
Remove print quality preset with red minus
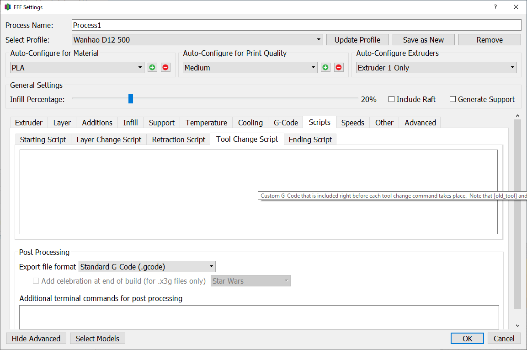pyautogui.click(x=339, y=67)
